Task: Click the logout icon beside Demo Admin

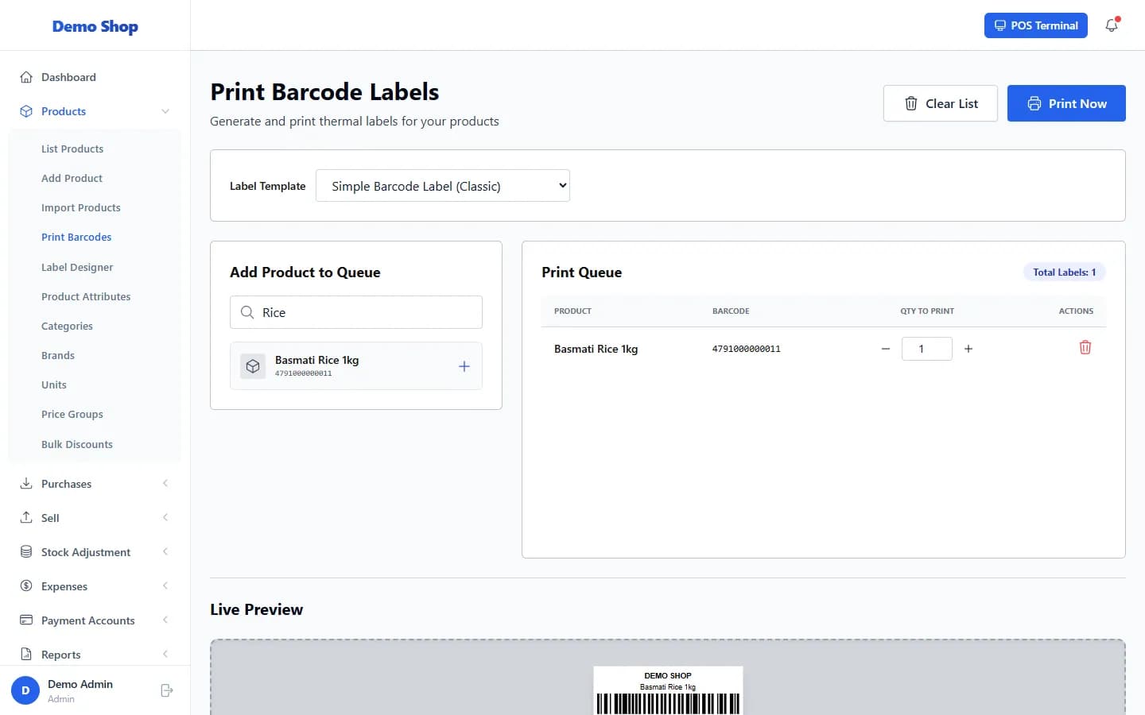Action: [167, 690]
